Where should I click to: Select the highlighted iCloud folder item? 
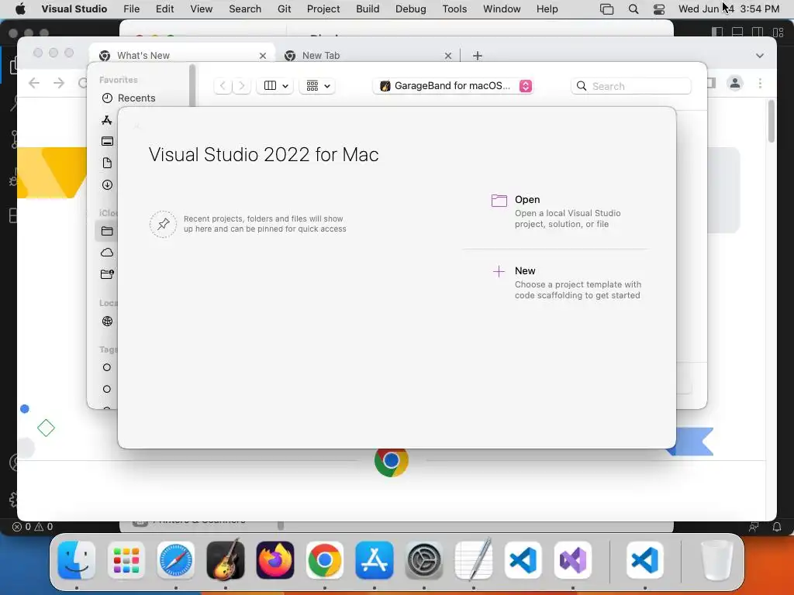pos(106,231)
